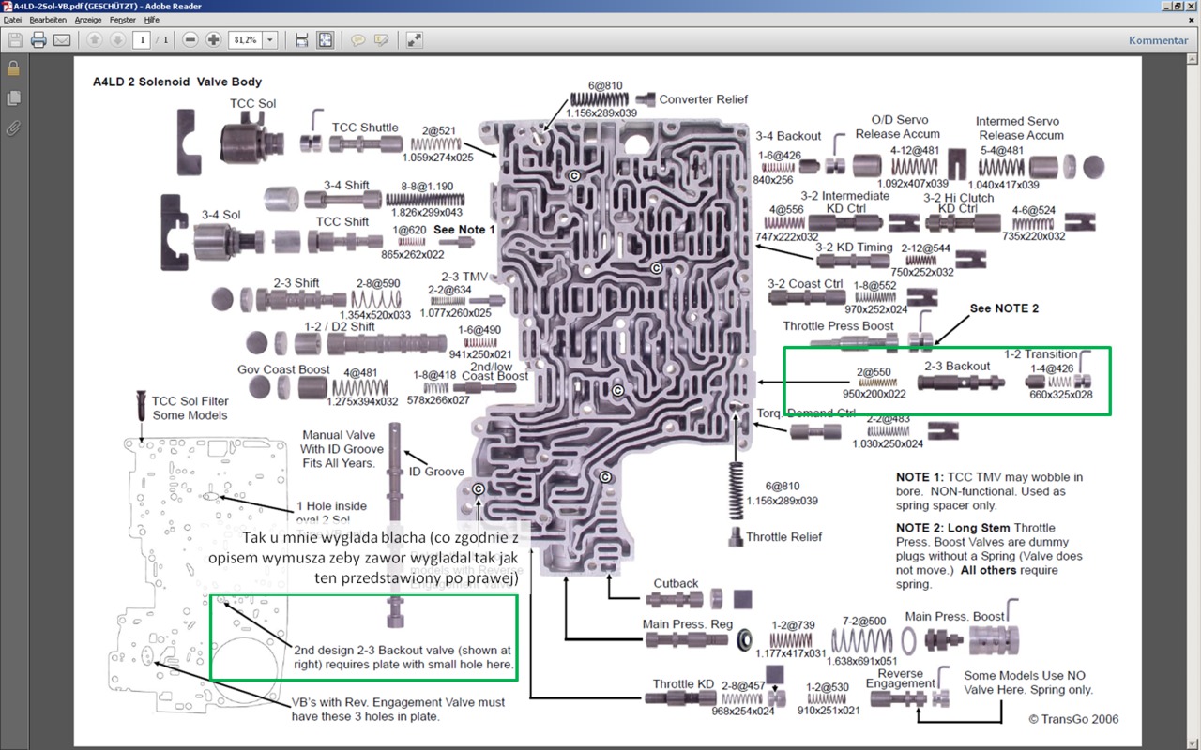Click the 'Throttle KD' label
The image size is (1201, 750).
coord(684,684)
